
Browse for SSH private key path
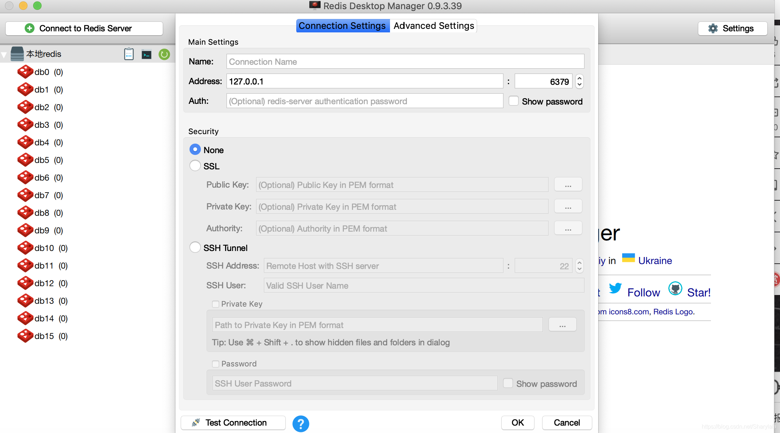[563, 325]
